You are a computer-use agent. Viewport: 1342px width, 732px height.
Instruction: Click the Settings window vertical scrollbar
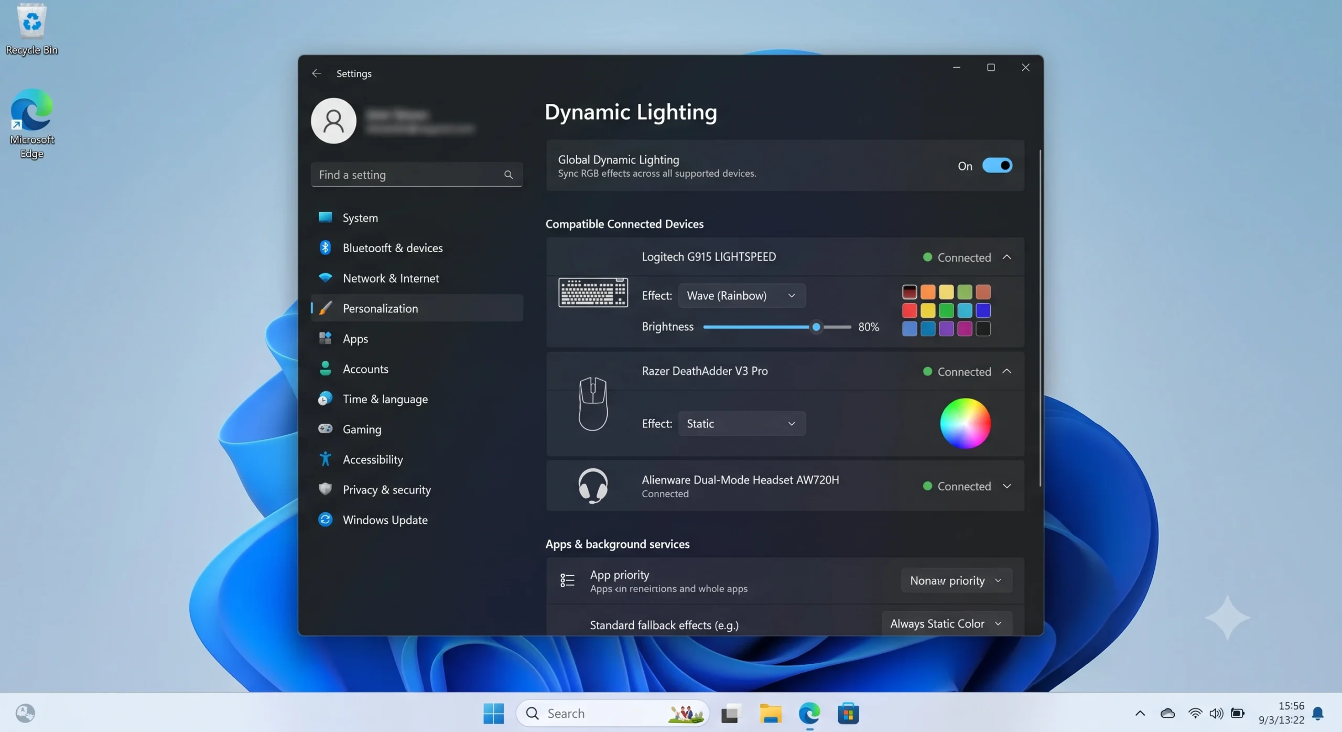[x=1040, y=318]
